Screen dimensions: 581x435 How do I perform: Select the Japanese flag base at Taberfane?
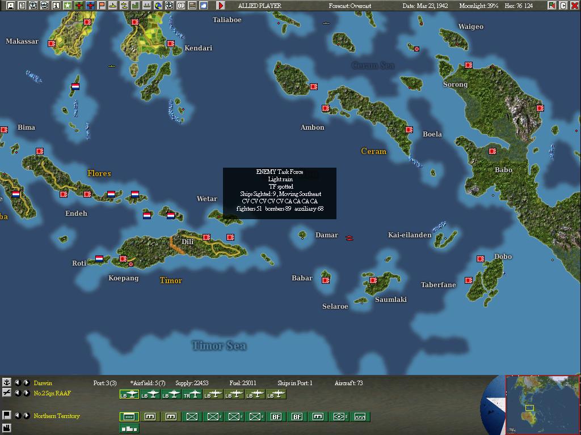[469, 280]
